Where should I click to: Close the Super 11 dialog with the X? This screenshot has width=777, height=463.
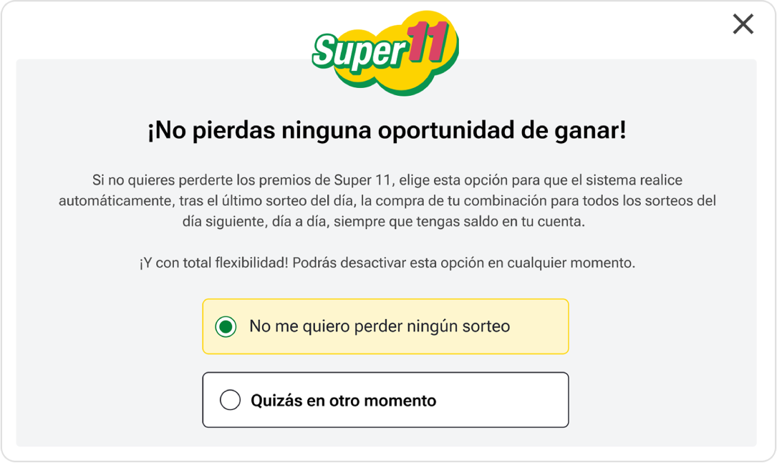point(743,24)
